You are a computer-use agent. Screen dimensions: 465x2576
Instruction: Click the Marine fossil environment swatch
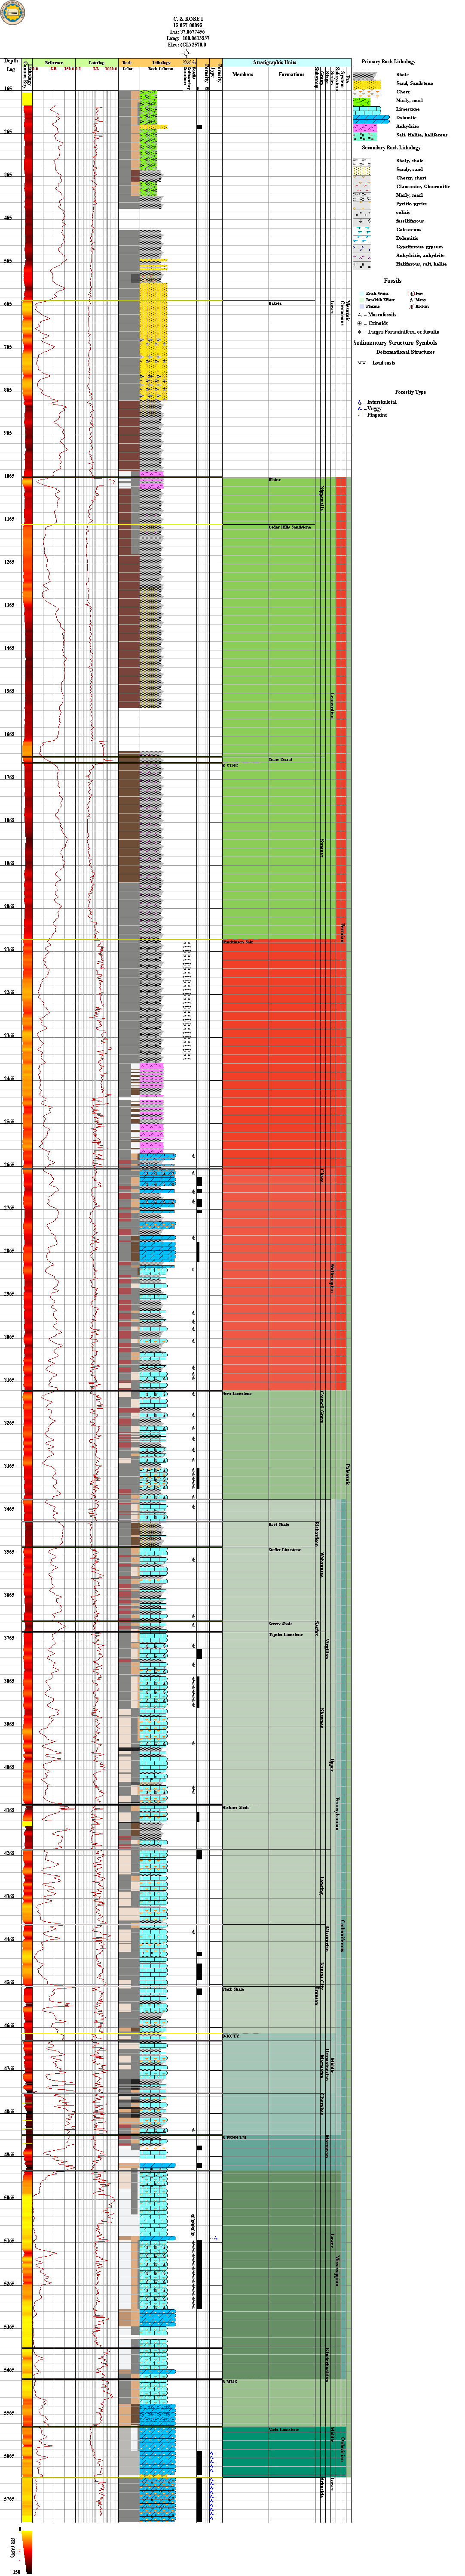[x=361, y=306]
